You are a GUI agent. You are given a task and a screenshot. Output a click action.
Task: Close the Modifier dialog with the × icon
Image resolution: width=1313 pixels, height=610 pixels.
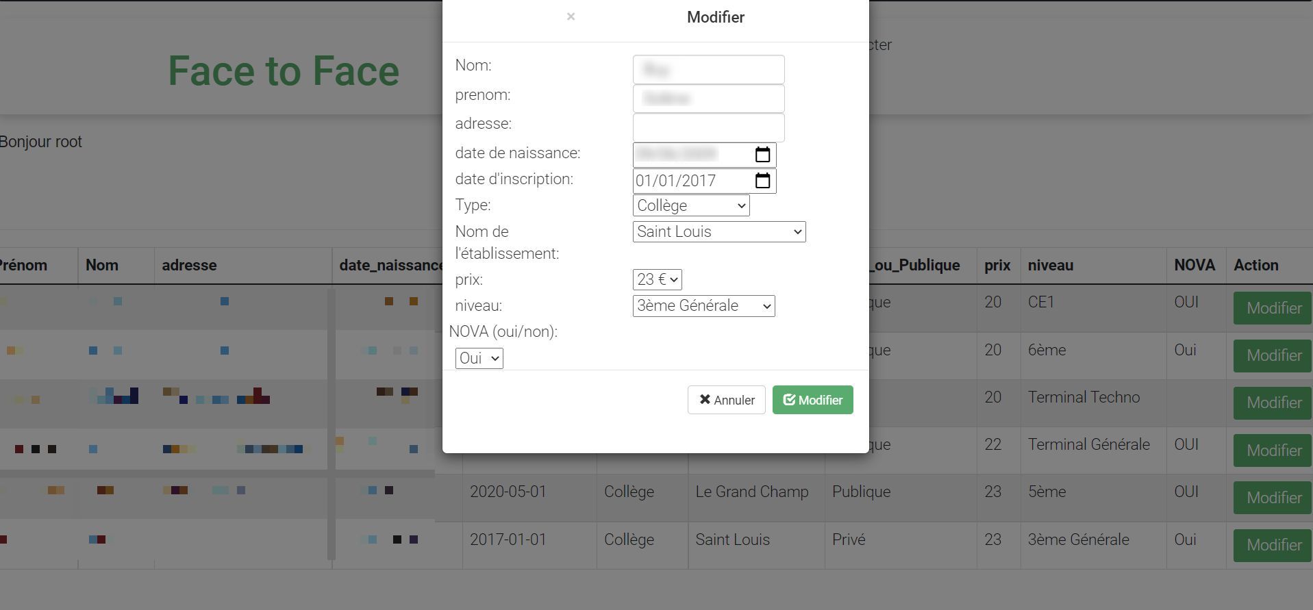[571, 17]
